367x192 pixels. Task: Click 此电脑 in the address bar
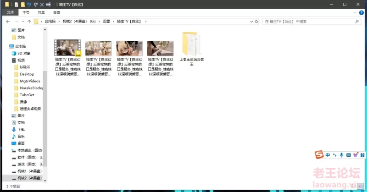(50, 21)
